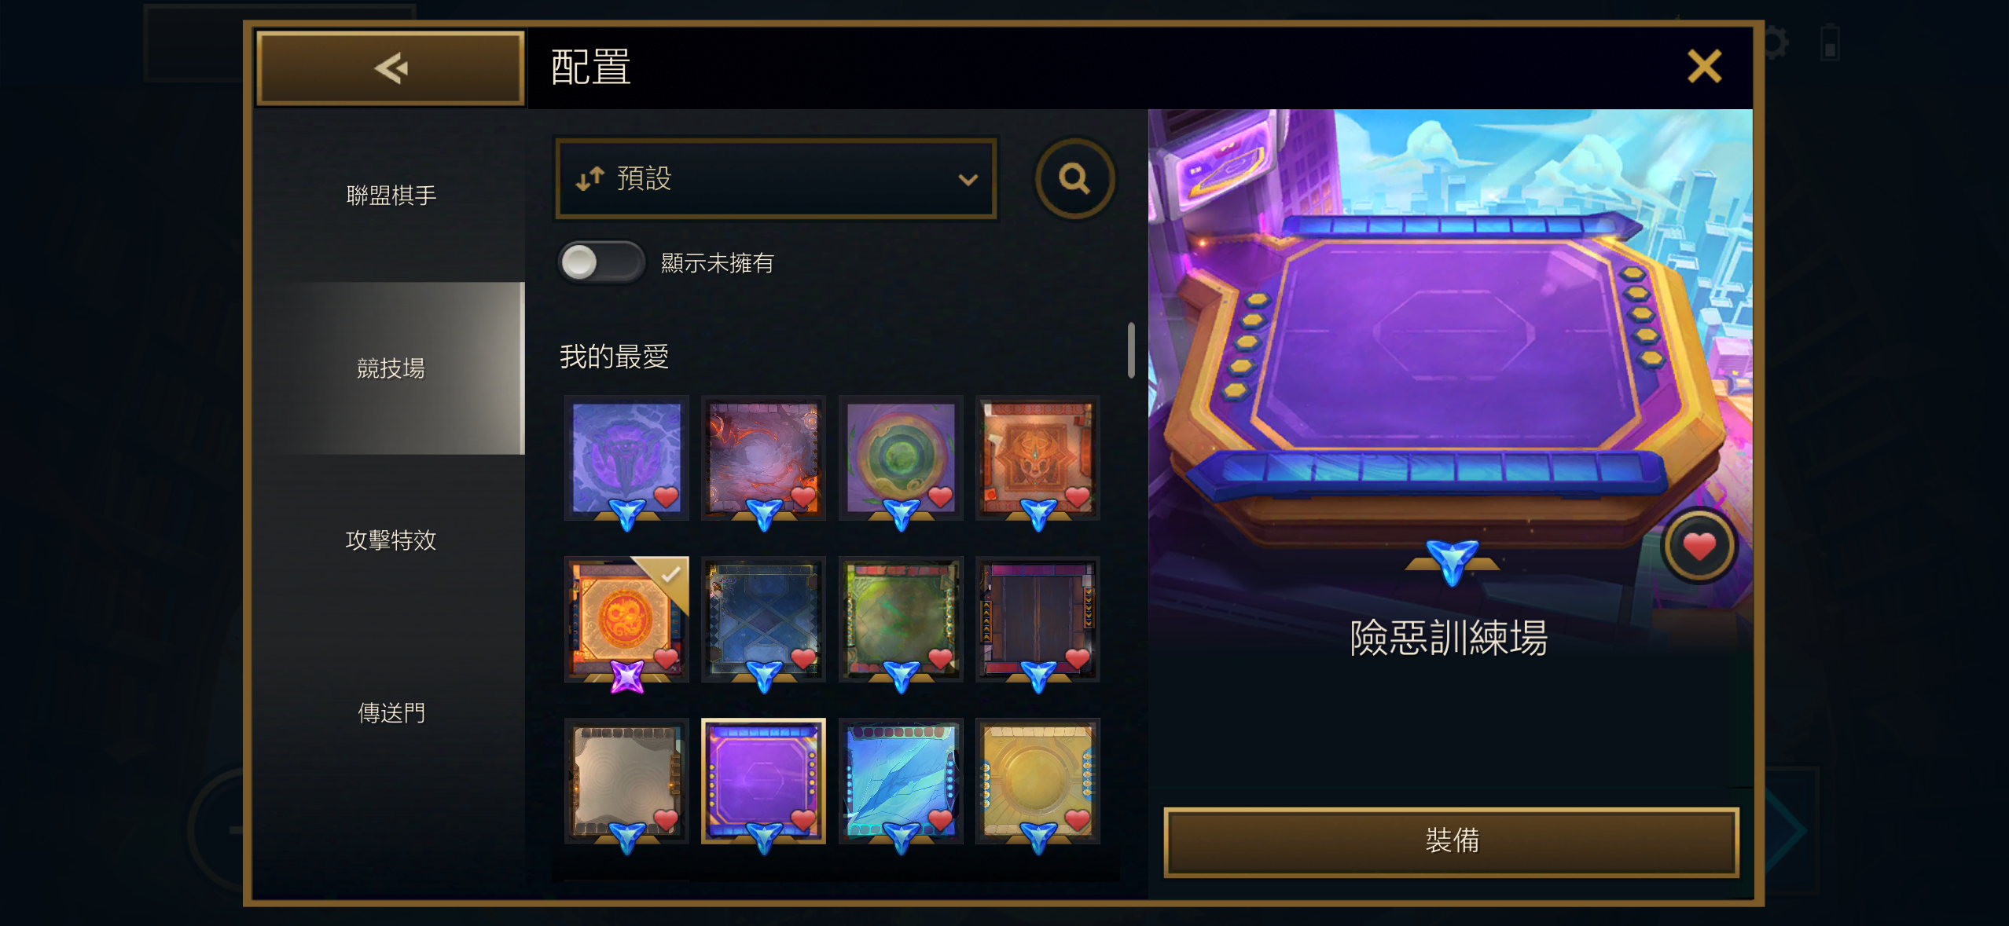This screenshot has width=2009, height=926.
Task: Switch to the 攻擊特效 tab
Action: [x=391, y=540]
